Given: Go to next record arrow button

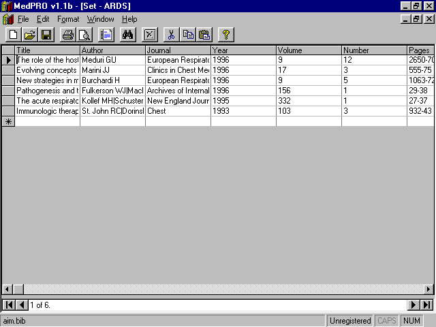Looking at the screenshot, I should click(x=414, y=305).
